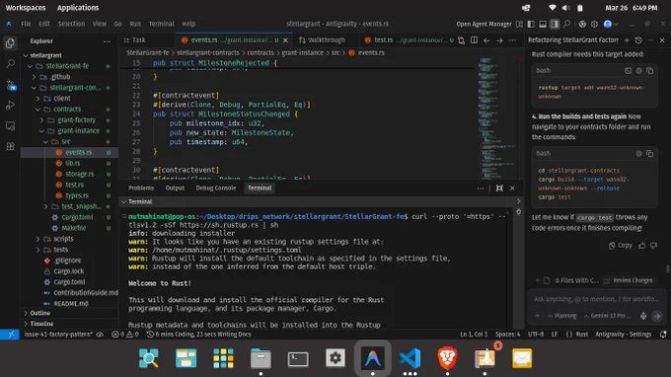Screen dimensions: 671x377
Task: Close the terminal panel
Action: point(512,188)
